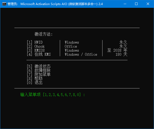Select the '[2] Ohook' menu line
This screenshot has width=154, height=129.
click(x=36, y=46)
